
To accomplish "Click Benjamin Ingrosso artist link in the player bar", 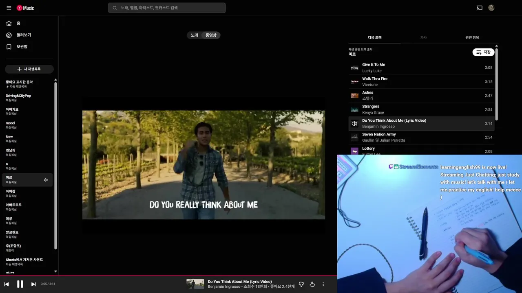I will (x=224, y=286).
